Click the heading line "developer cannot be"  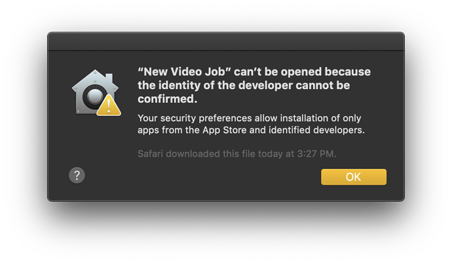294,85
